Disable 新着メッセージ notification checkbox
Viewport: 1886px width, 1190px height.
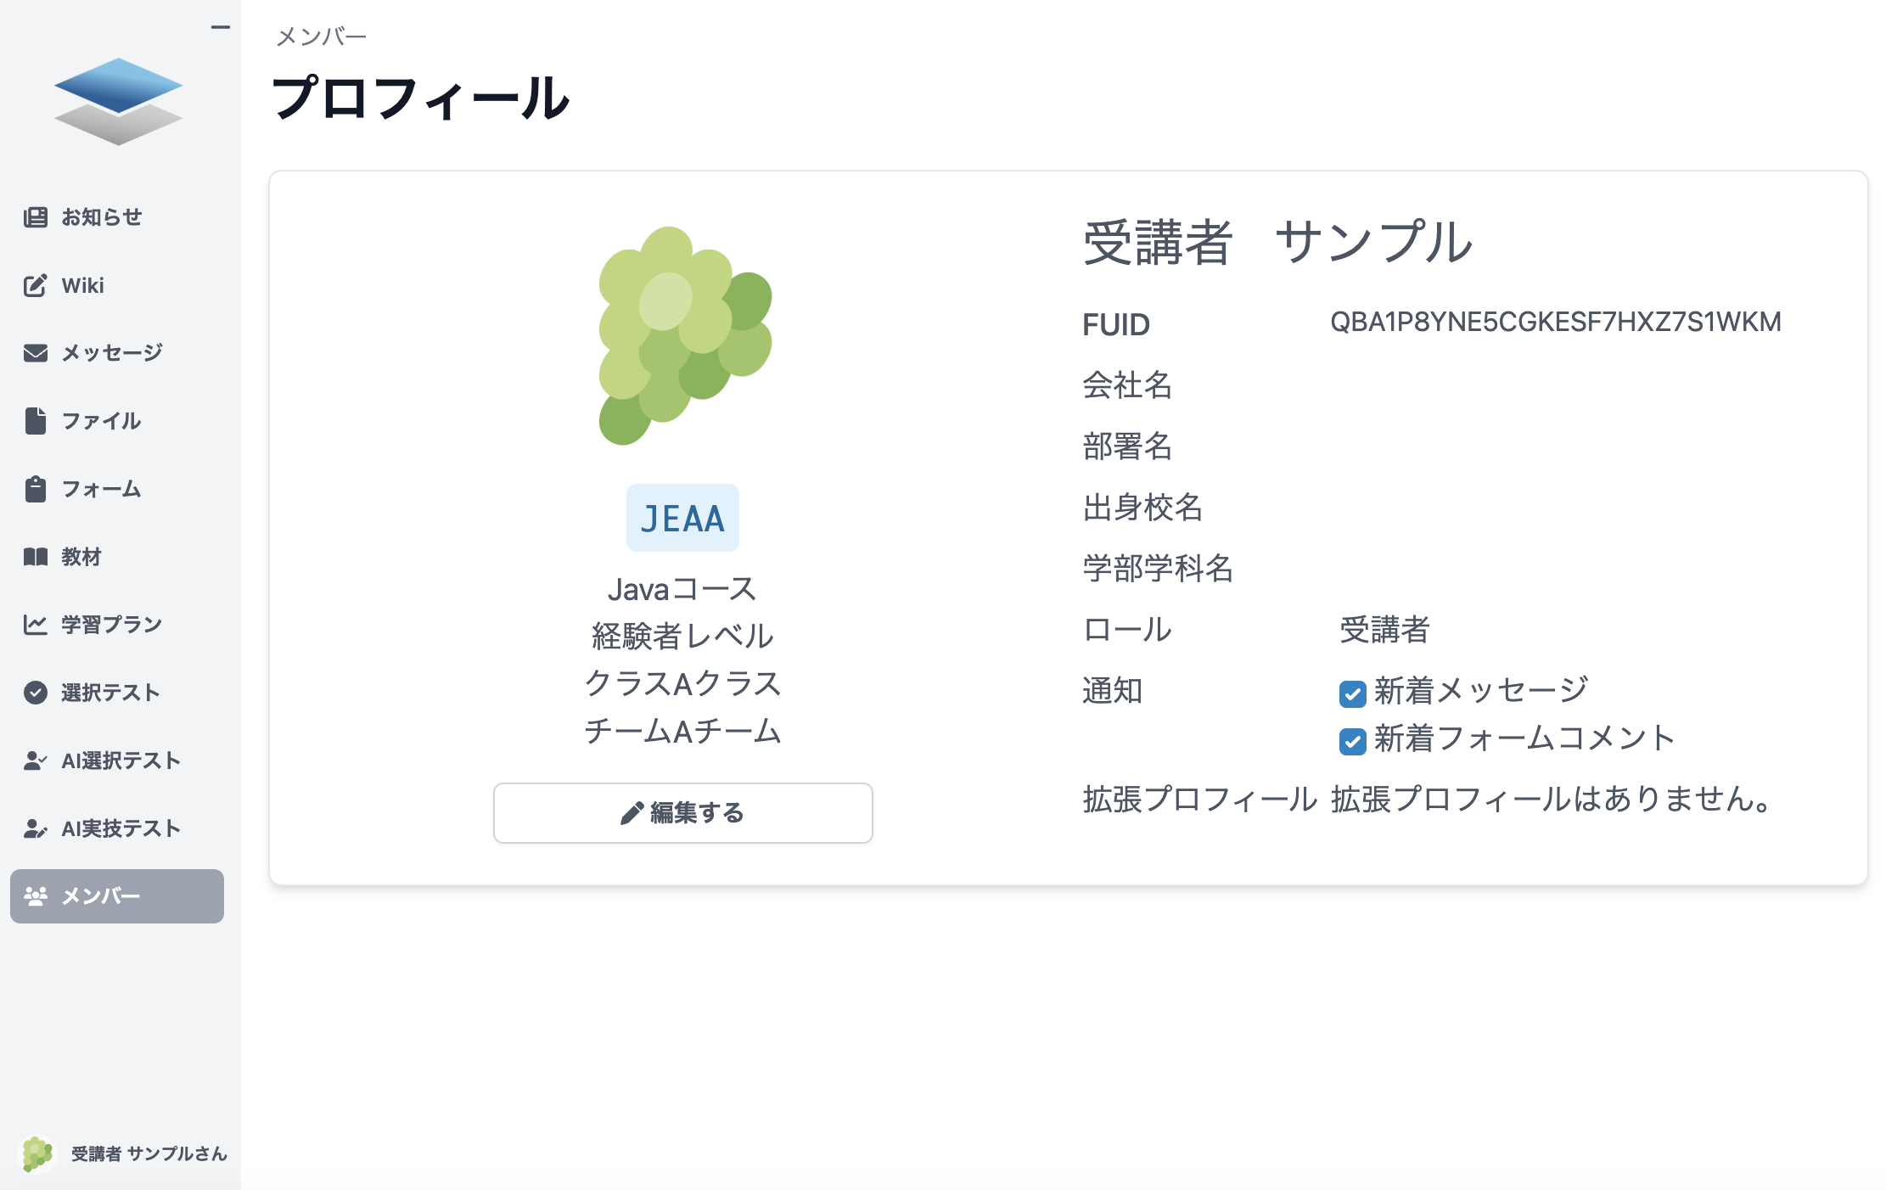(1351, 694)
